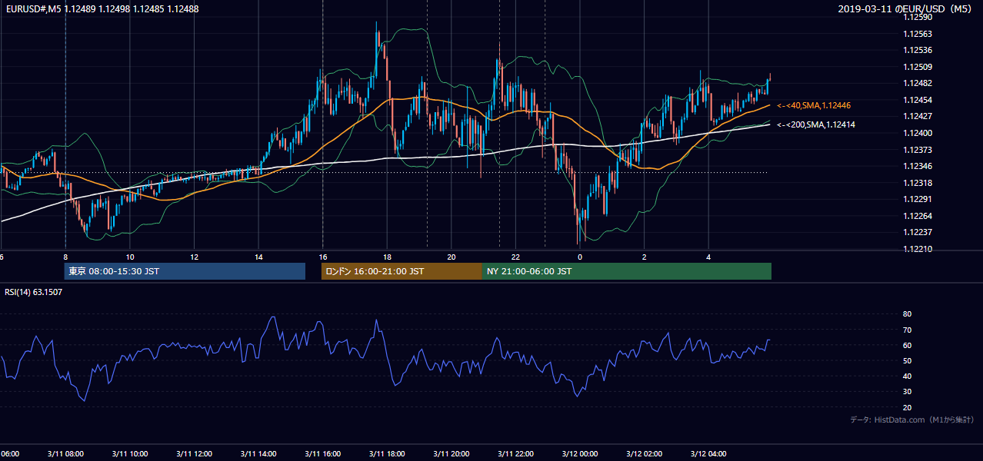
Task: Click the 3/11 20:00 bottom time label
Action: [452, 453]
